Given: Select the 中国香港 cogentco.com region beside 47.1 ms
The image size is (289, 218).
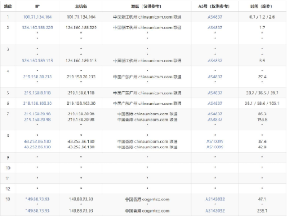Looking at the screenshot, I should pyautogui.click(x=147, y=199).
